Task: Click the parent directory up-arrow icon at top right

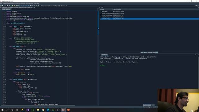Action: tap(198, 6)
